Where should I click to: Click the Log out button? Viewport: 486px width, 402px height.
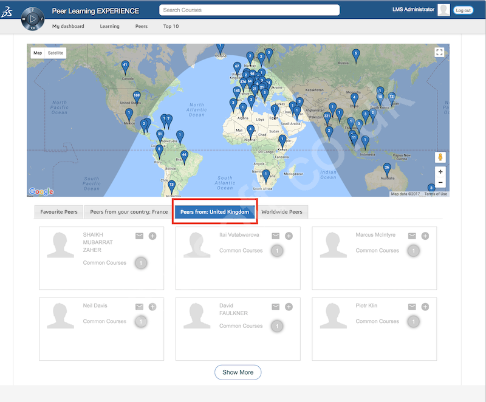click(x=463, y=10)
